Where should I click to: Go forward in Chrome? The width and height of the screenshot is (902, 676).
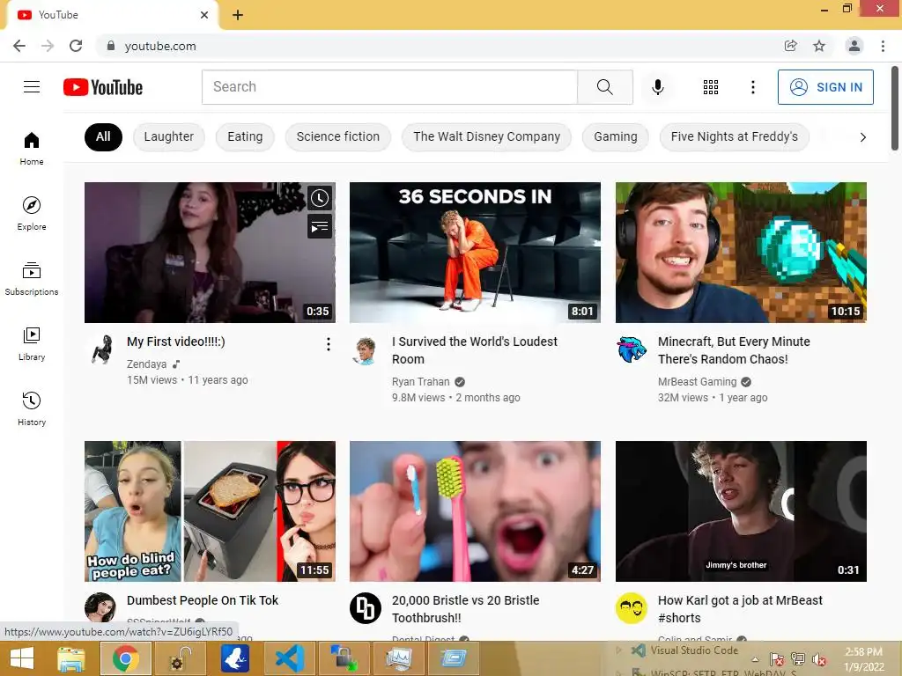tap(48, 46)
